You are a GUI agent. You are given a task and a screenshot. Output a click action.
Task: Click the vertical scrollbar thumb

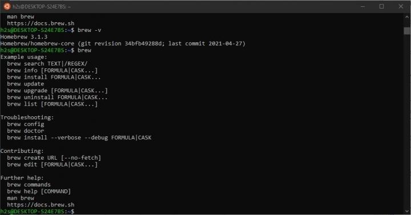407,31
